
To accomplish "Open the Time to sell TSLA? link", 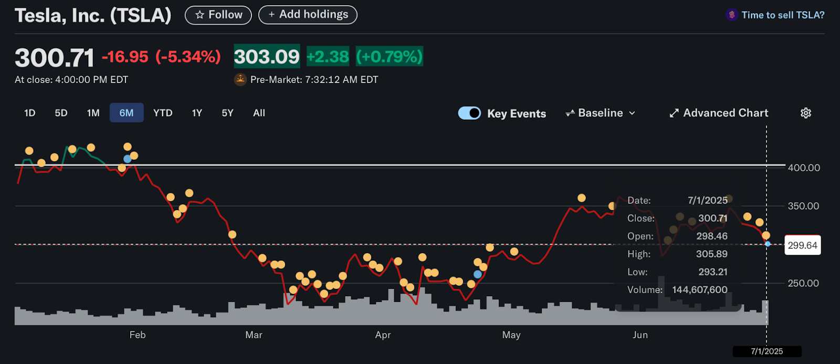I will pyautogui.click(x=783, y=15).
